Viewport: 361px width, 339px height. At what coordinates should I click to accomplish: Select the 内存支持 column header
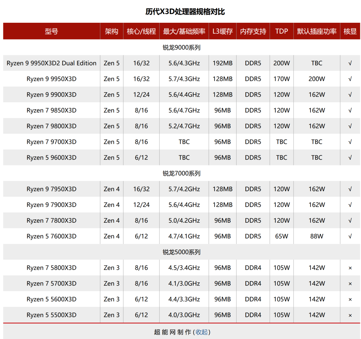[x=253, y=31]
